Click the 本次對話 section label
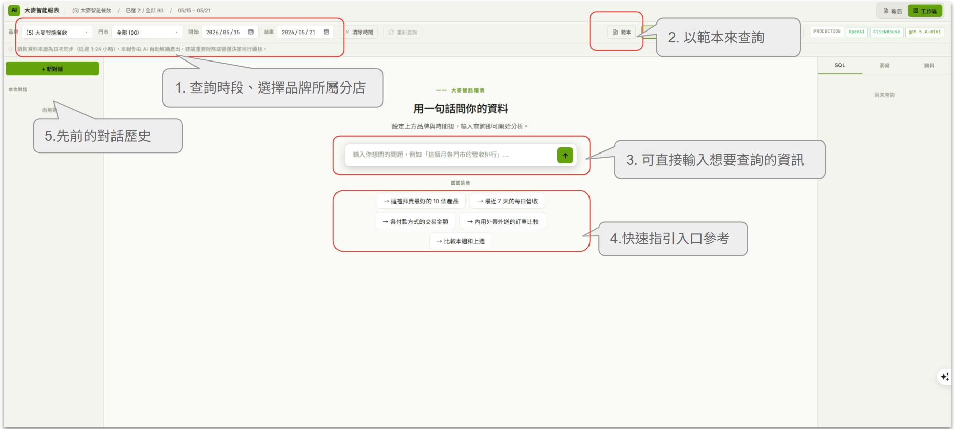This screenshot has height=429, width=954. point(18,89)
